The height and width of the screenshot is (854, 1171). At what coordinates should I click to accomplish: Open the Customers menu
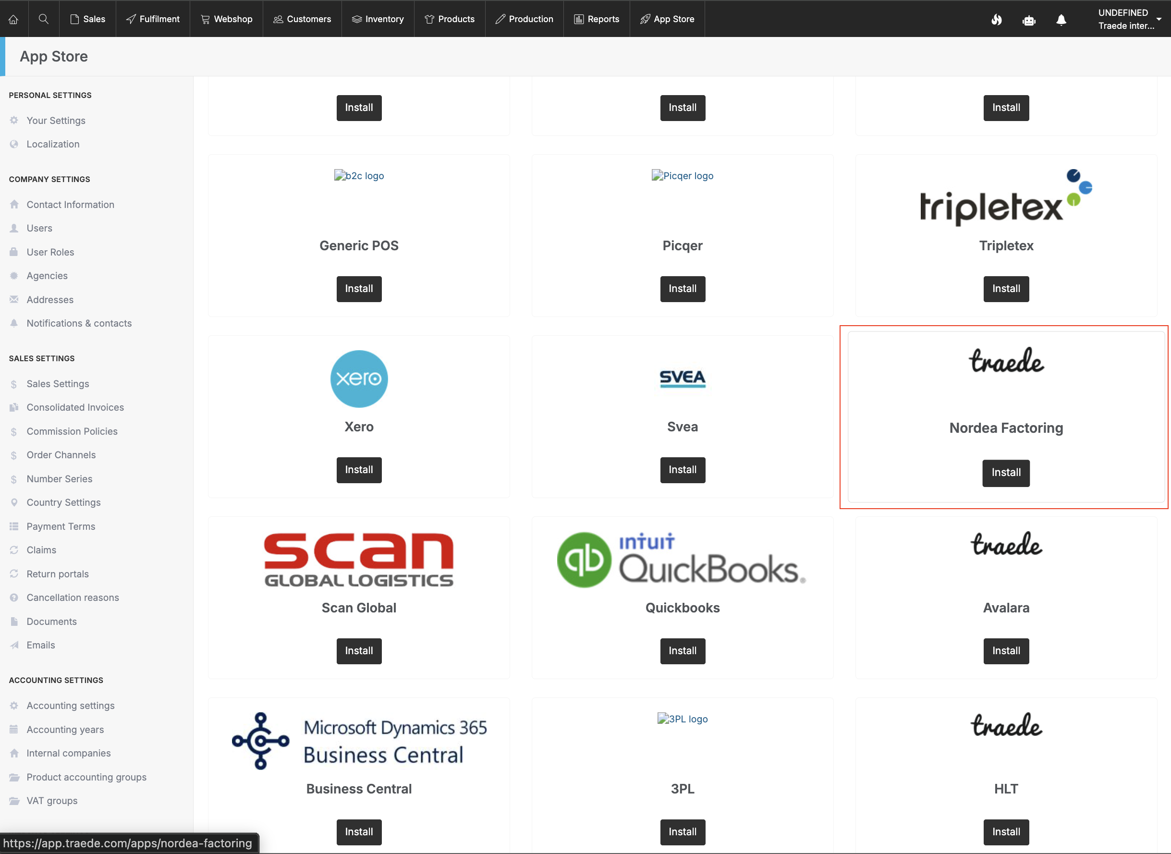coord(303,19)
